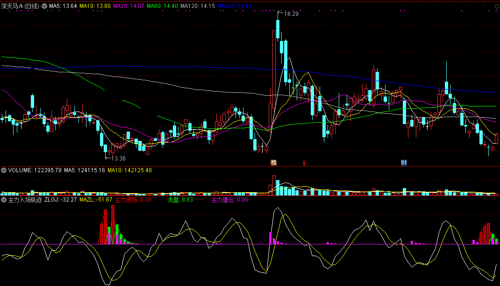The height and width of the screenshot is (286, 500).
Task: Click the 主力进场: 0.00 label
Action: pyautogui.click(x=133, y=200)
